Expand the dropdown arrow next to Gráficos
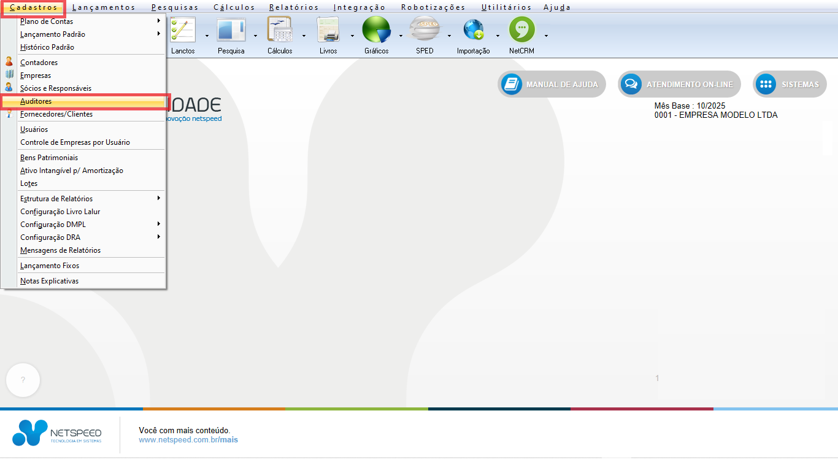The height and width of the screenshot is (470, 838). [x=401, y=36]
